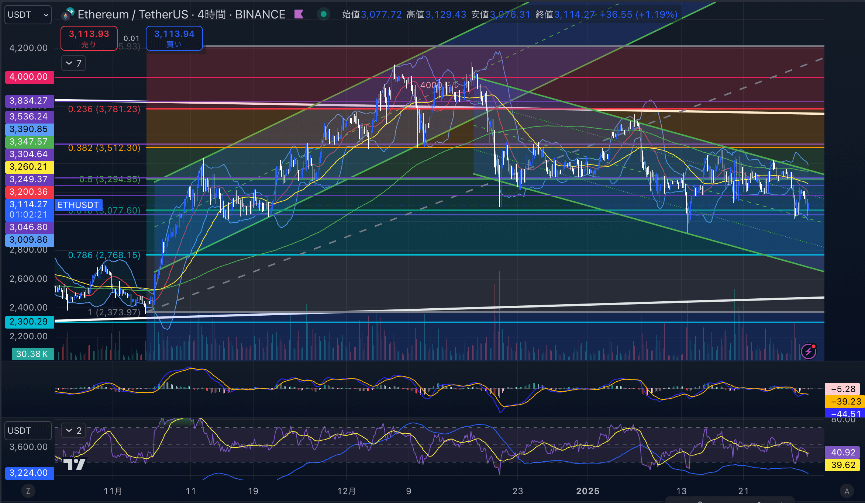Click the 2025 label on the time axis
Image resolution: width=865 pixels, height=503 pixels.
588,491
